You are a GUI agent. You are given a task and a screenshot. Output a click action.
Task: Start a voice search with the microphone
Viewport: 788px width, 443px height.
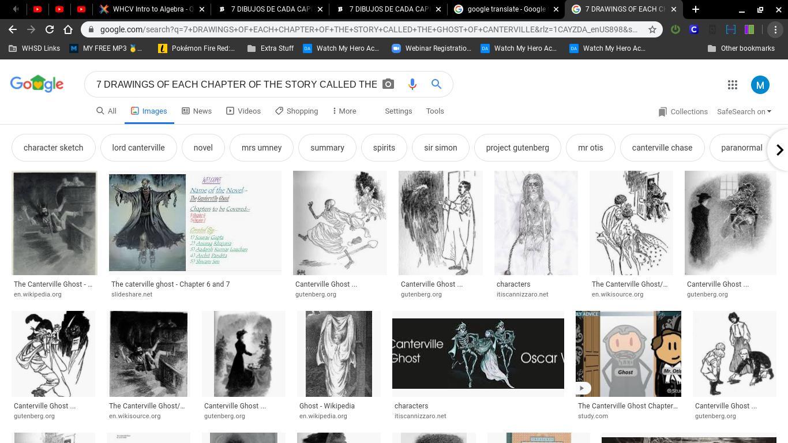[x=412, y=84]
